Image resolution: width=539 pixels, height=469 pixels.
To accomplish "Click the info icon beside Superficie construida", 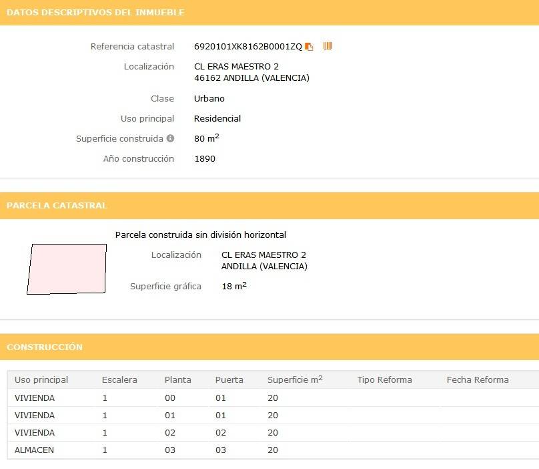I will coord(171,138).
